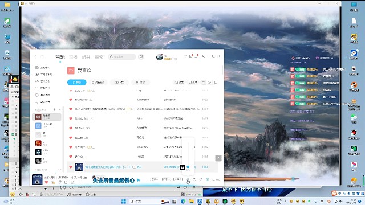Click the 添加到 button

pyautogui.click(x=98, y=82)
